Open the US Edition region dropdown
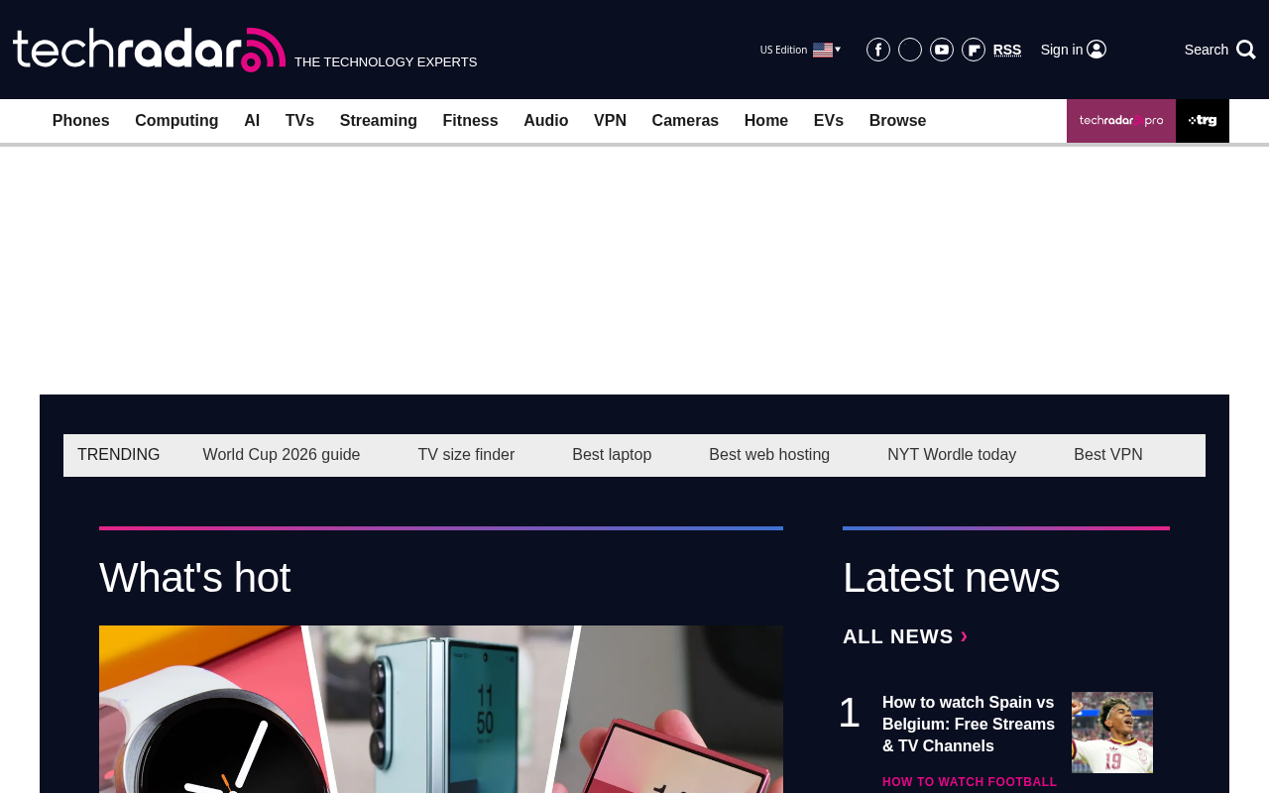1269x793 pixels. (800, 50)
